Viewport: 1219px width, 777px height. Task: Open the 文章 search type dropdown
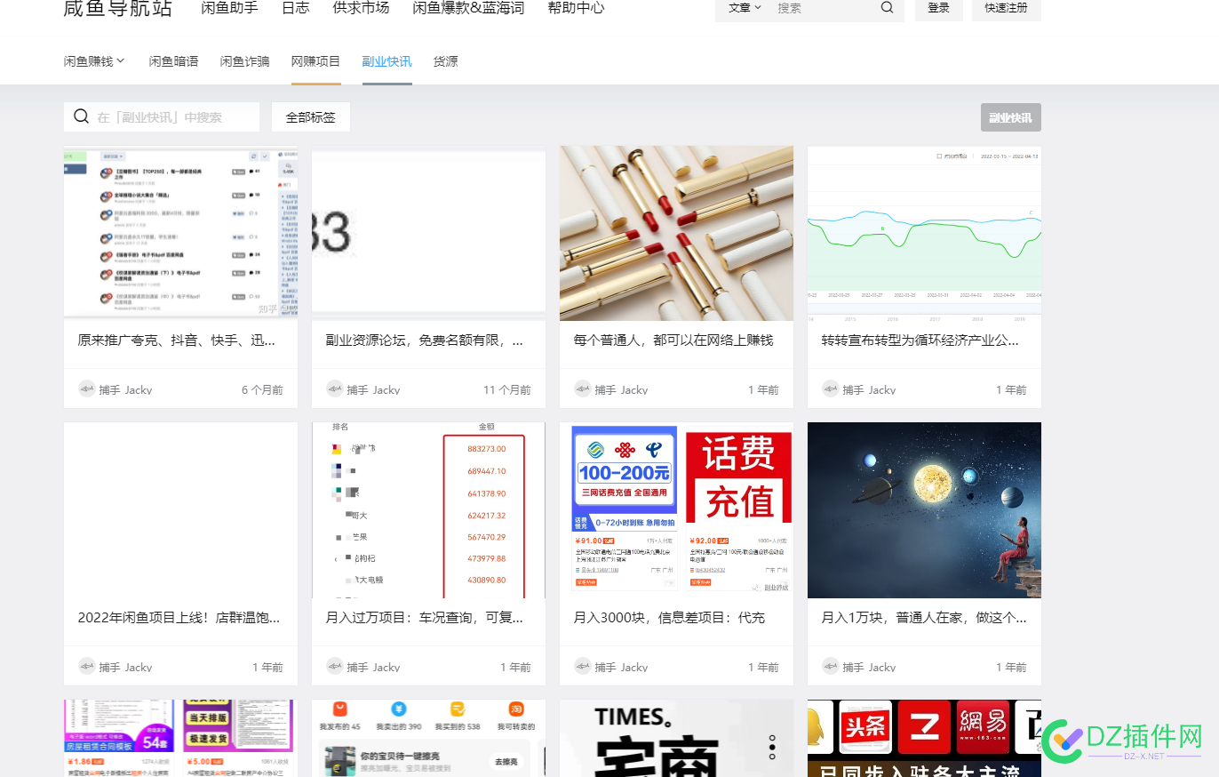[745, 7]
